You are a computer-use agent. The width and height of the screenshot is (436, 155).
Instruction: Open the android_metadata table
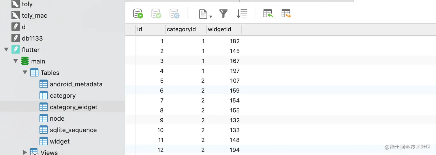(76, 84)
